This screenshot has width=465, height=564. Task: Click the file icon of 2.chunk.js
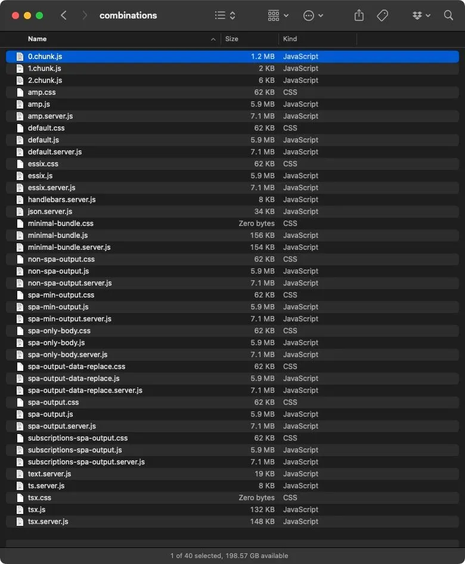(20, 80)
